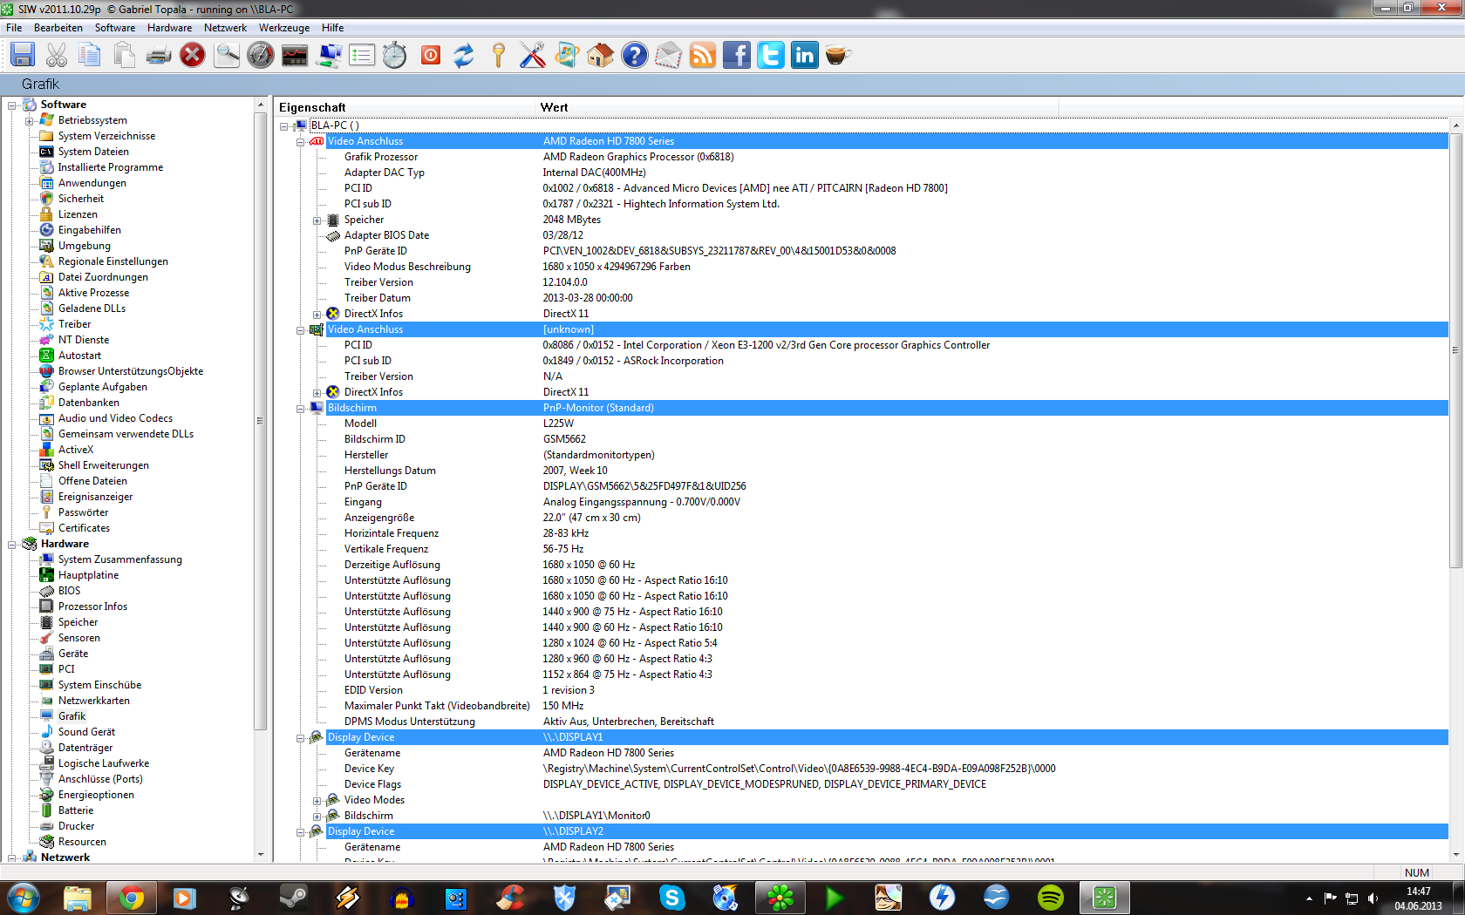Click the LinkedIn toolbar icon

pos(804,55)
